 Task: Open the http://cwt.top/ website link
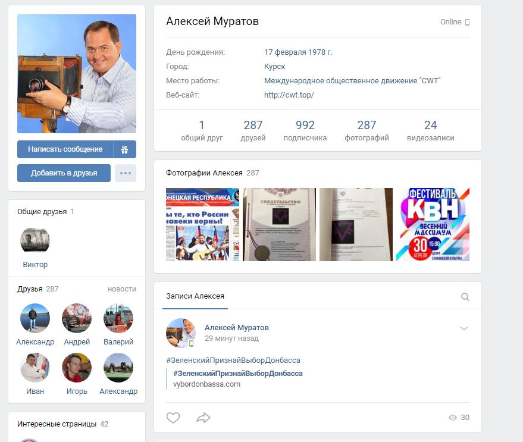click(289, 95)
